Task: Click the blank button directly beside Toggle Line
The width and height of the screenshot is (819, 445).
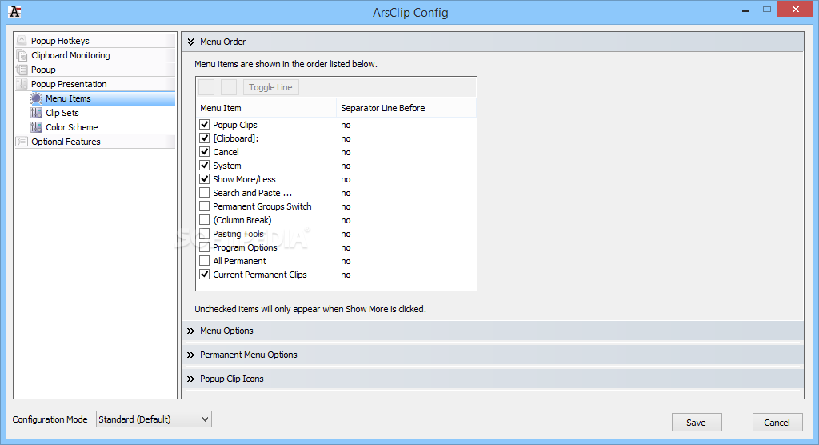Action: point(229,87)
